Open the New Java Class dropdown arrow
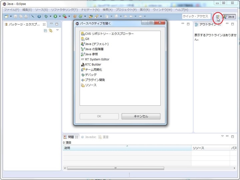This screenshot has height=180, width=240. [85, 16]
